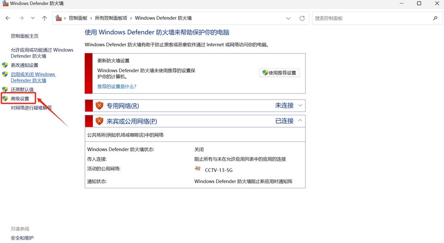
Task: Open 还原默认值 link
Action: pos(22,89)
